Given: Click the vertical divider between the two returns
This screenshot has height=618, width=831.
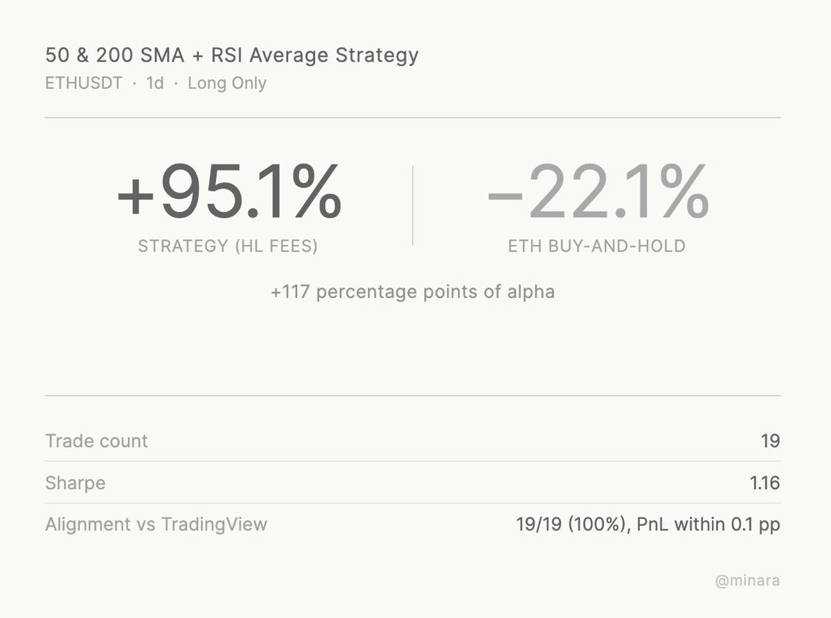Looking at the screenshot, I should (x=413, y=205).
